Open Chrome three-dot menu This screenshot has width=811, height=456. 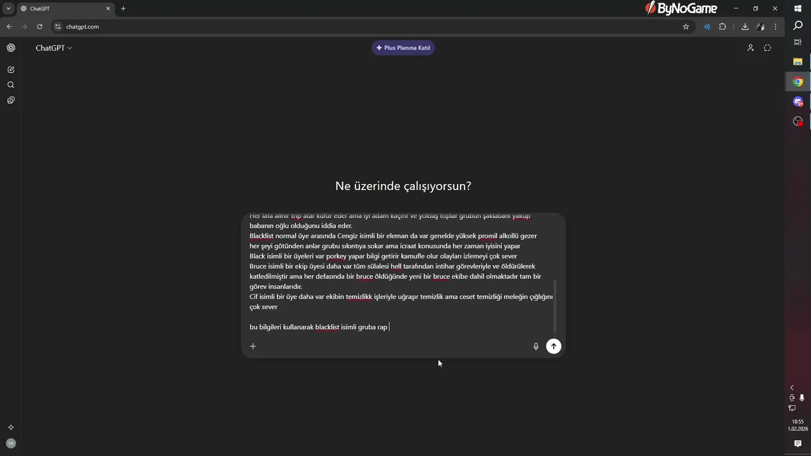coord(776,27)
